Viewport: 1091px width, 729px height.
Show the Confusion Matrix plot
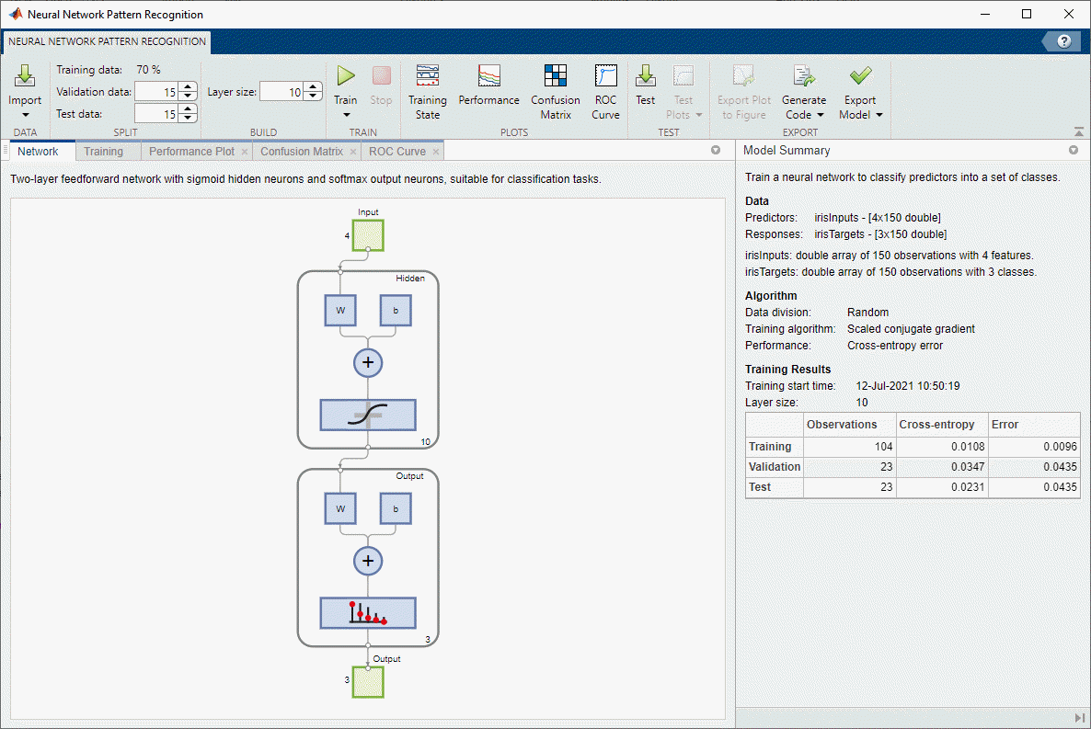tap(556, 76)
